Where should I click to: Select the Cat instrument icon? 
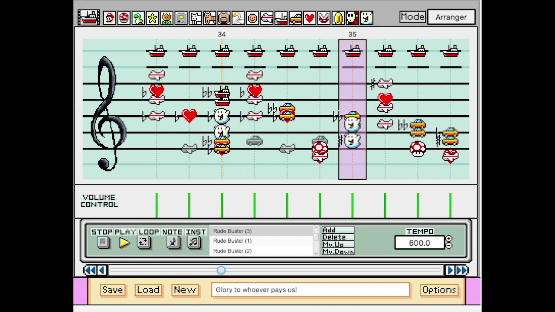click(209, 18)
